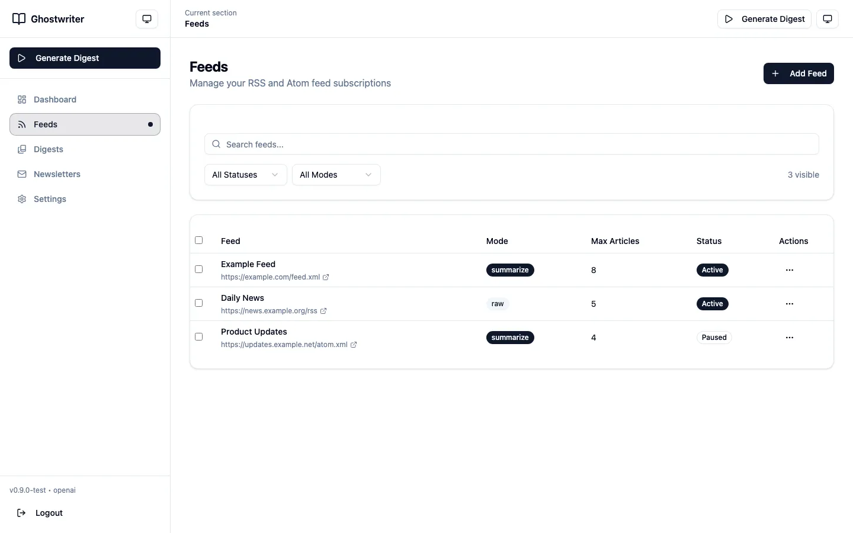Open the All Modes dropdown
The image size is (853, 533).
336,175
